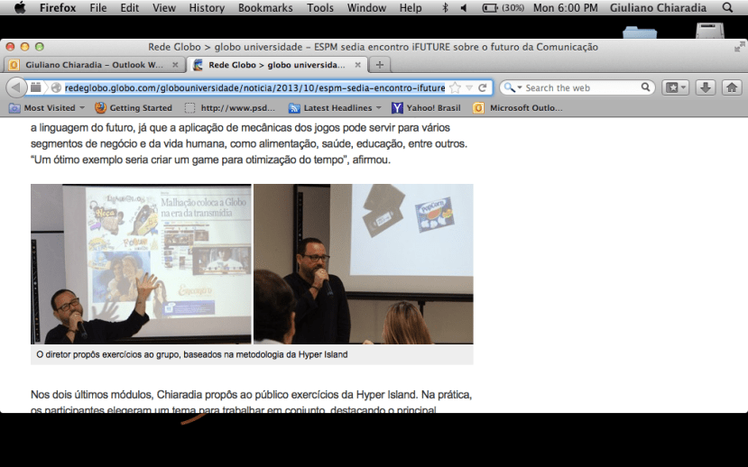Click the desktop hard drive icon
This screenshot has height=467, width=748.
(710, 31)
